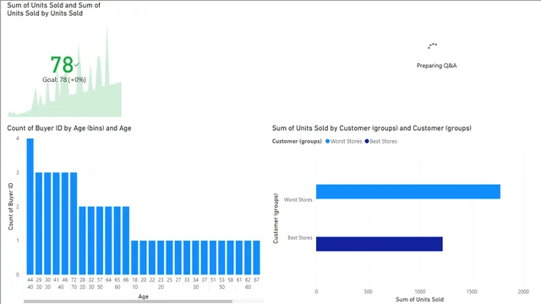The width and height of the screenshot is (541, 304).
Task: Select the column bar for age 29
Action: 39,223
